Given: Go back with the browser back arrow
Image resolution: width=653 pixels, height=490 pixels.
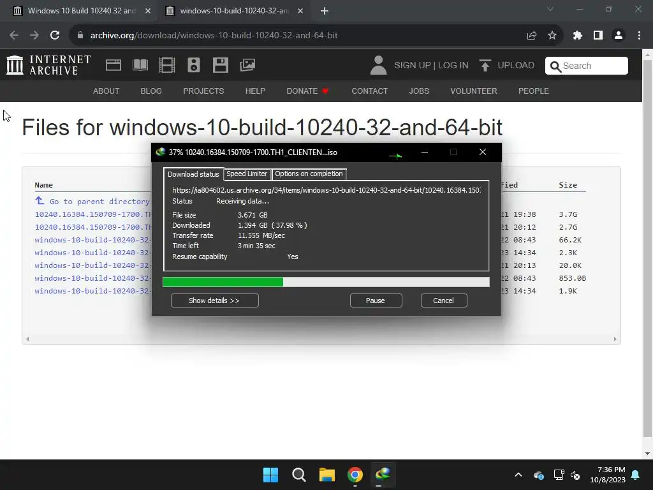Looking at the screenshot, I should coord(14,36).
